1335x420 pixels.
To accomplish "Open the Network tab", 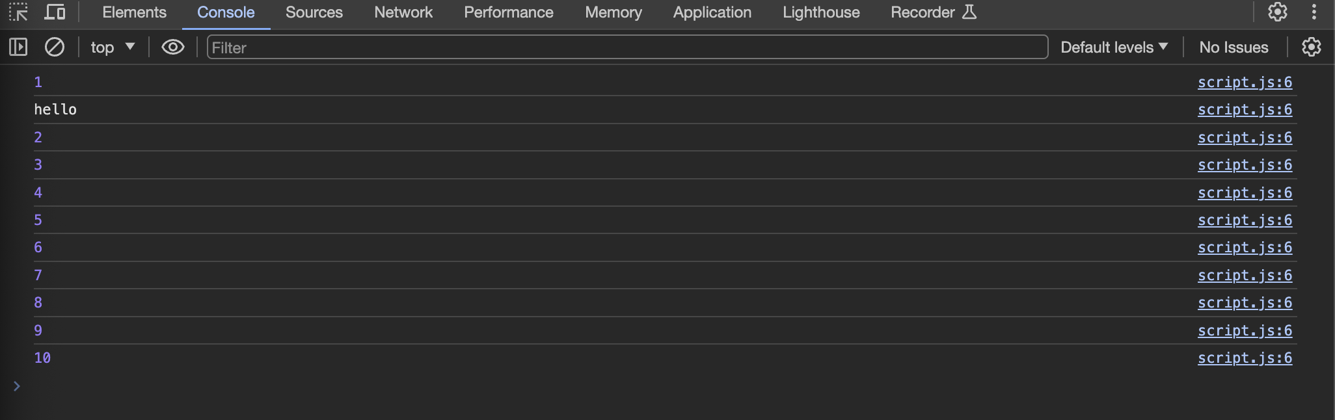I will click(x=403, y=12).
